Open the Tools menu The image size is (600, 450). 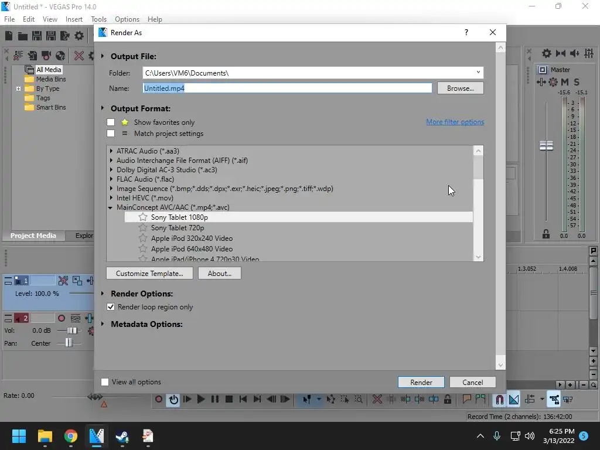[98, 19]
